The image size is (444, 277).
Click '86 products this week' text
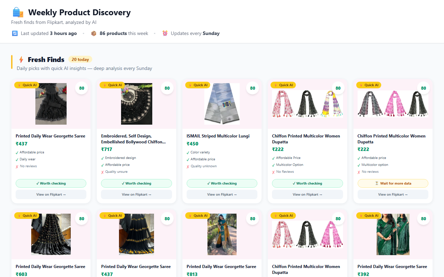(x=124, y=33)
